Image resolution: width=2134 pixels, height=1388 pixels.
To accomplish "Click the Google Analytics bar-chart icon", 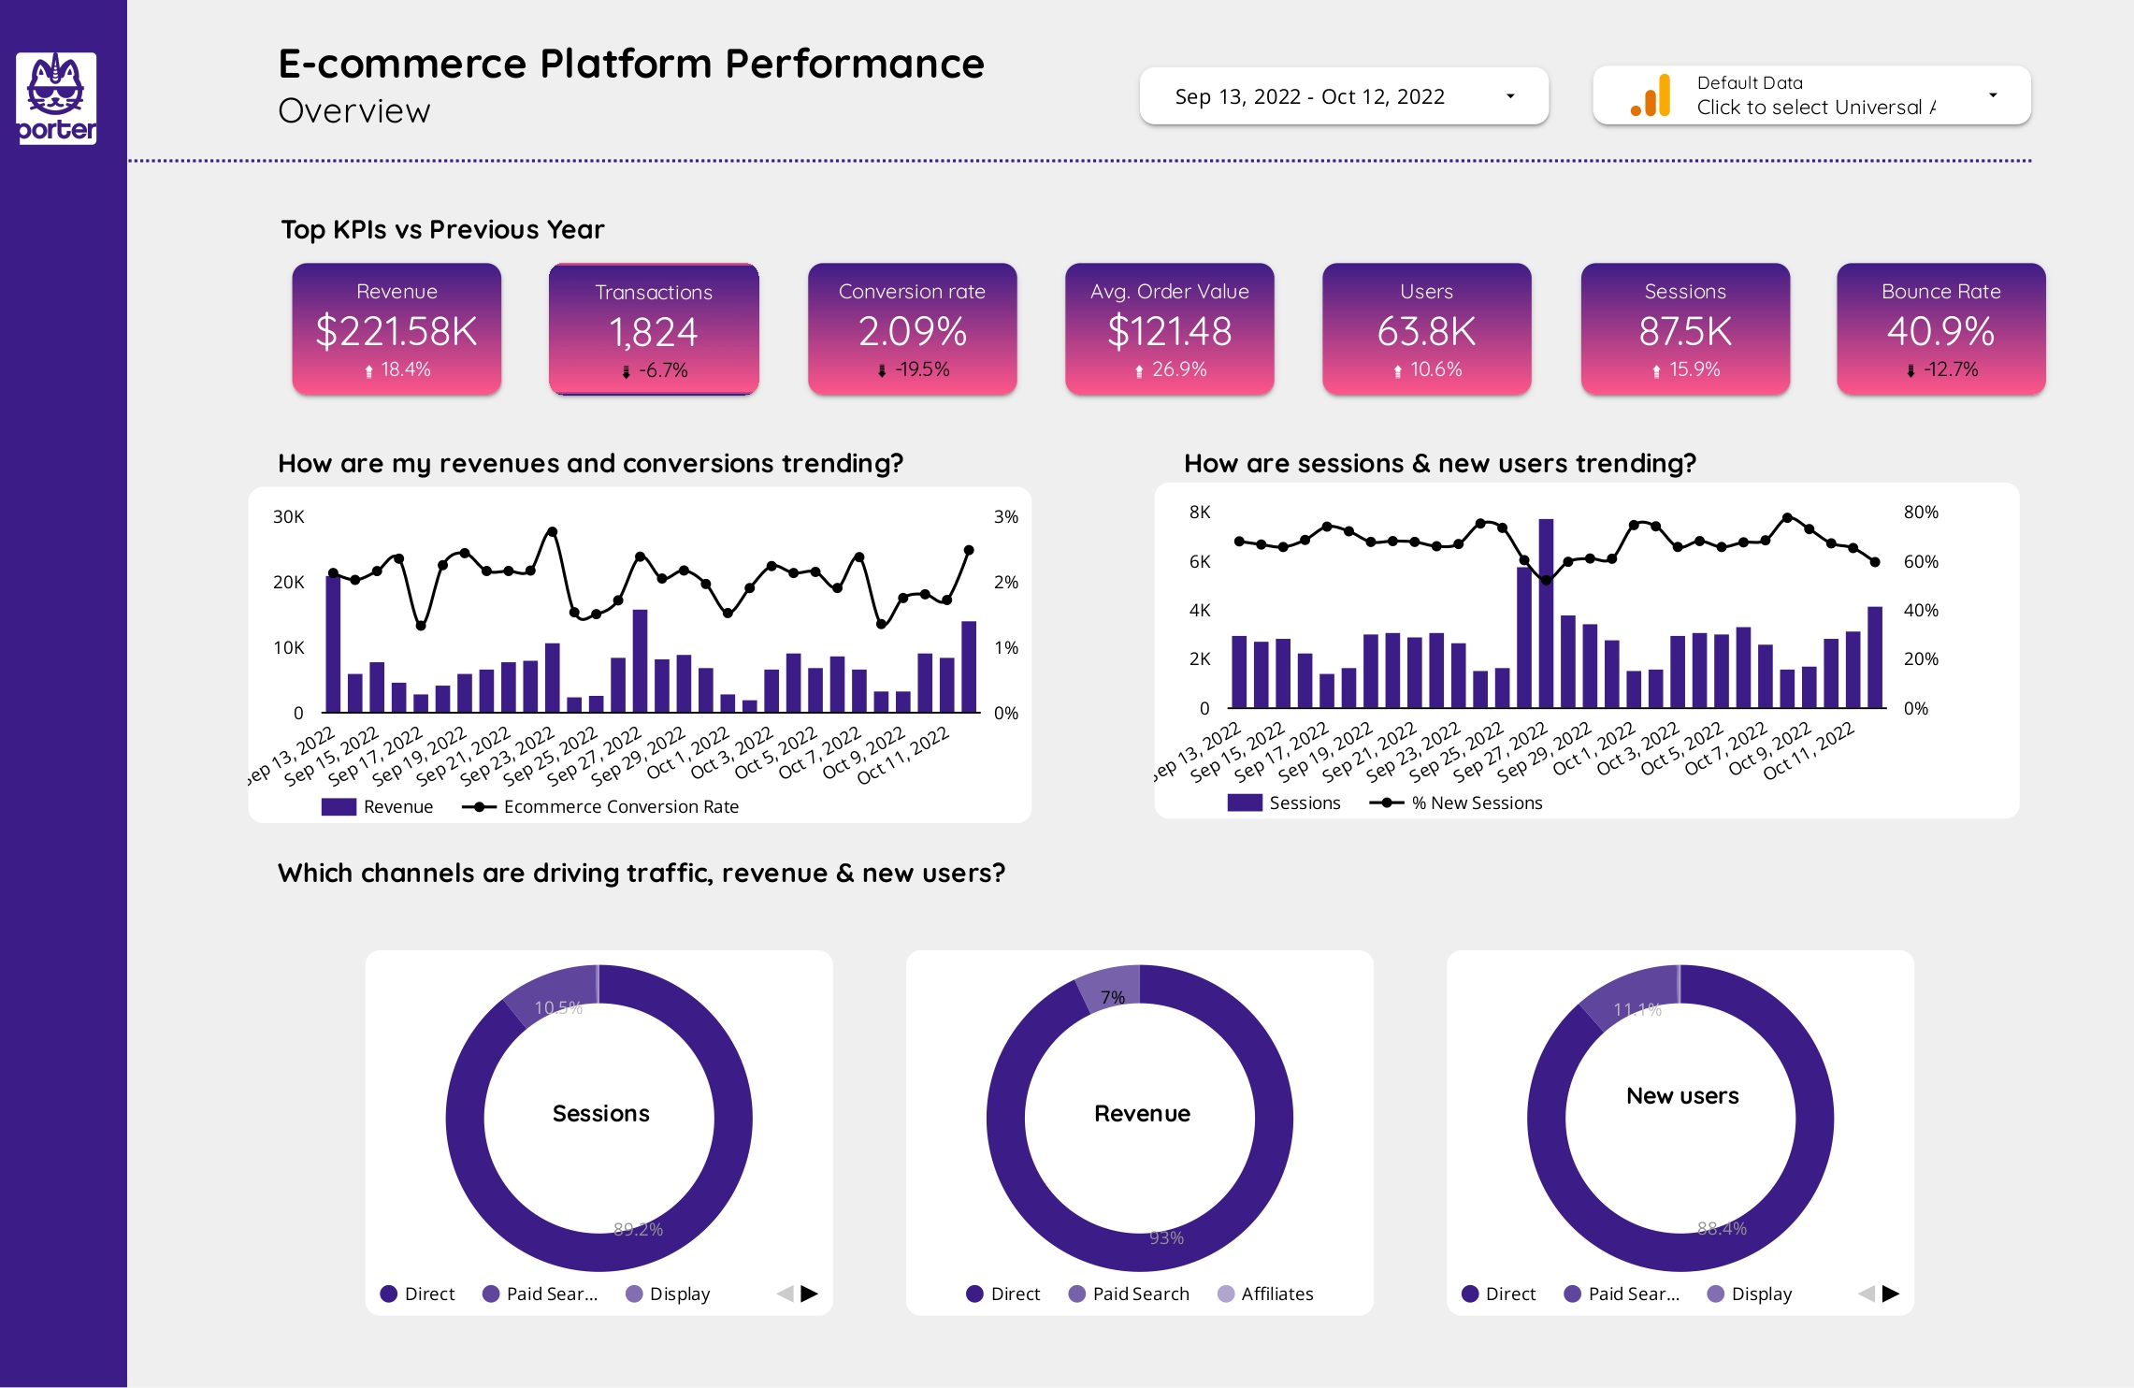I will (x=1651, y=95).
